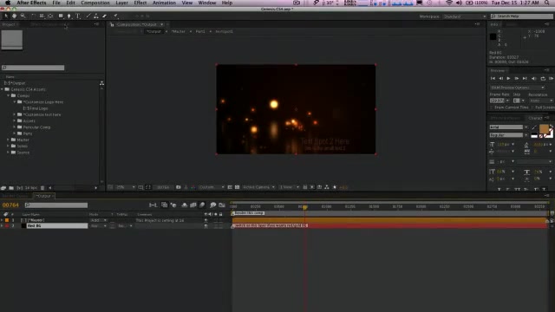Enable the Full Screen checkbox
Image resolution: width=555 pixels, height=312 pixels.
532,107
